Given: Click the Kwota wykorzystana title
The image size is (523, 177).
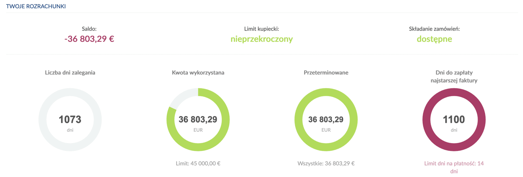Looking at the screenshot, I should [198, 73].
